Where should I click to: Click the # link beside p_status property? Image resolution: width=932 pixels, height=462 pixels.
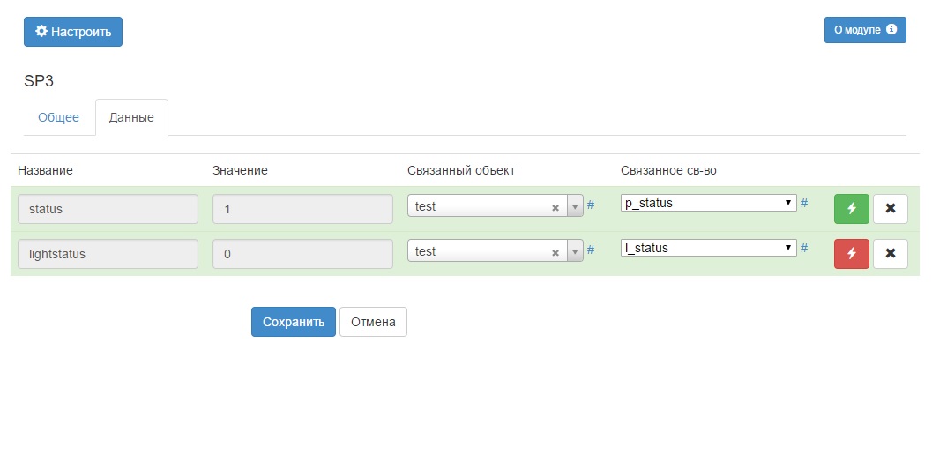804,203
